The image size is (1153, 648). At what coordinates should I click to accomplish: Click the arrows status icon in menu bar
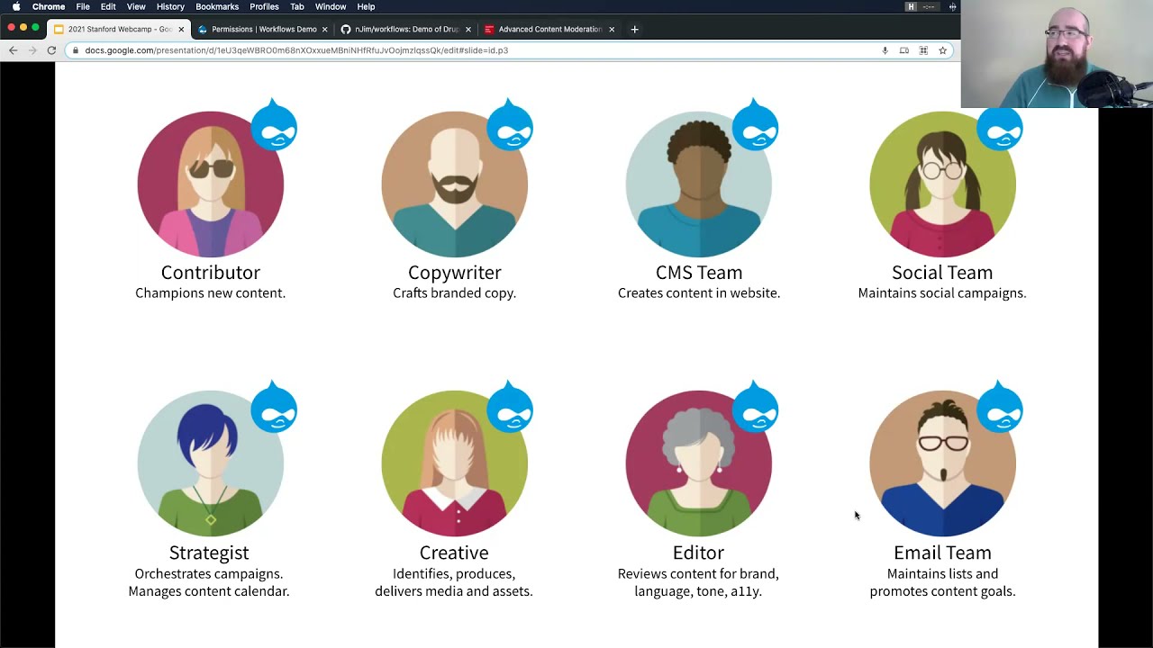click(952, 6)
